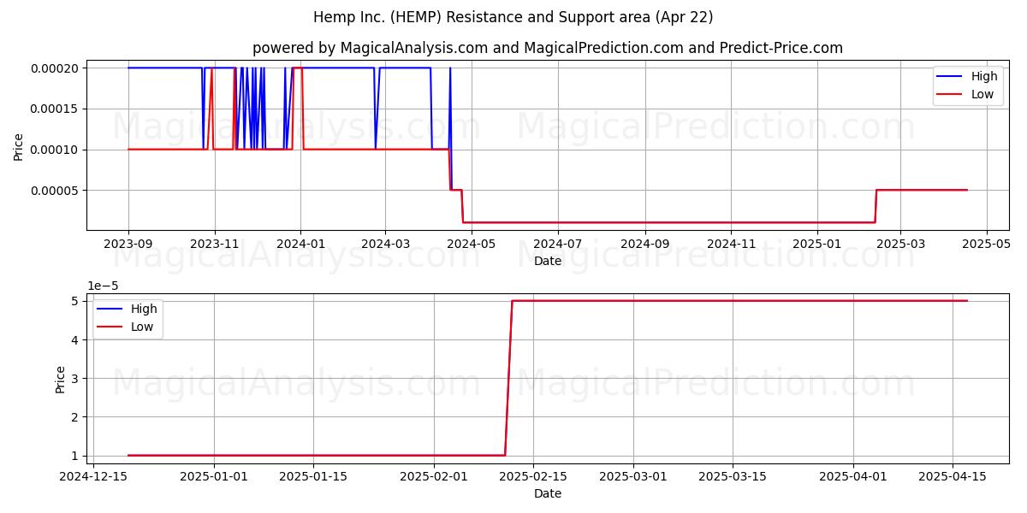Click the 2025-01 tick on the top chart
1027x513 pixels.
(816, 244)
